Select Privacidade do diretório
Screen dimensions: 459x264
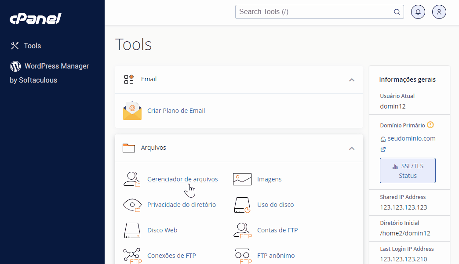pyautogui.click(x=182, y=205)
